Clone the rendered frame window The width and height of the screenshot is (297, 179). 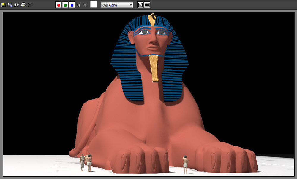tap(16, 5)
